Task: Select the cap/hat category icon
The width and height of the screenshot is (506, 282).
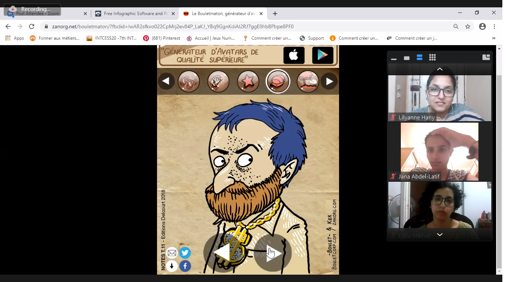Action: [x=278, y=81]
